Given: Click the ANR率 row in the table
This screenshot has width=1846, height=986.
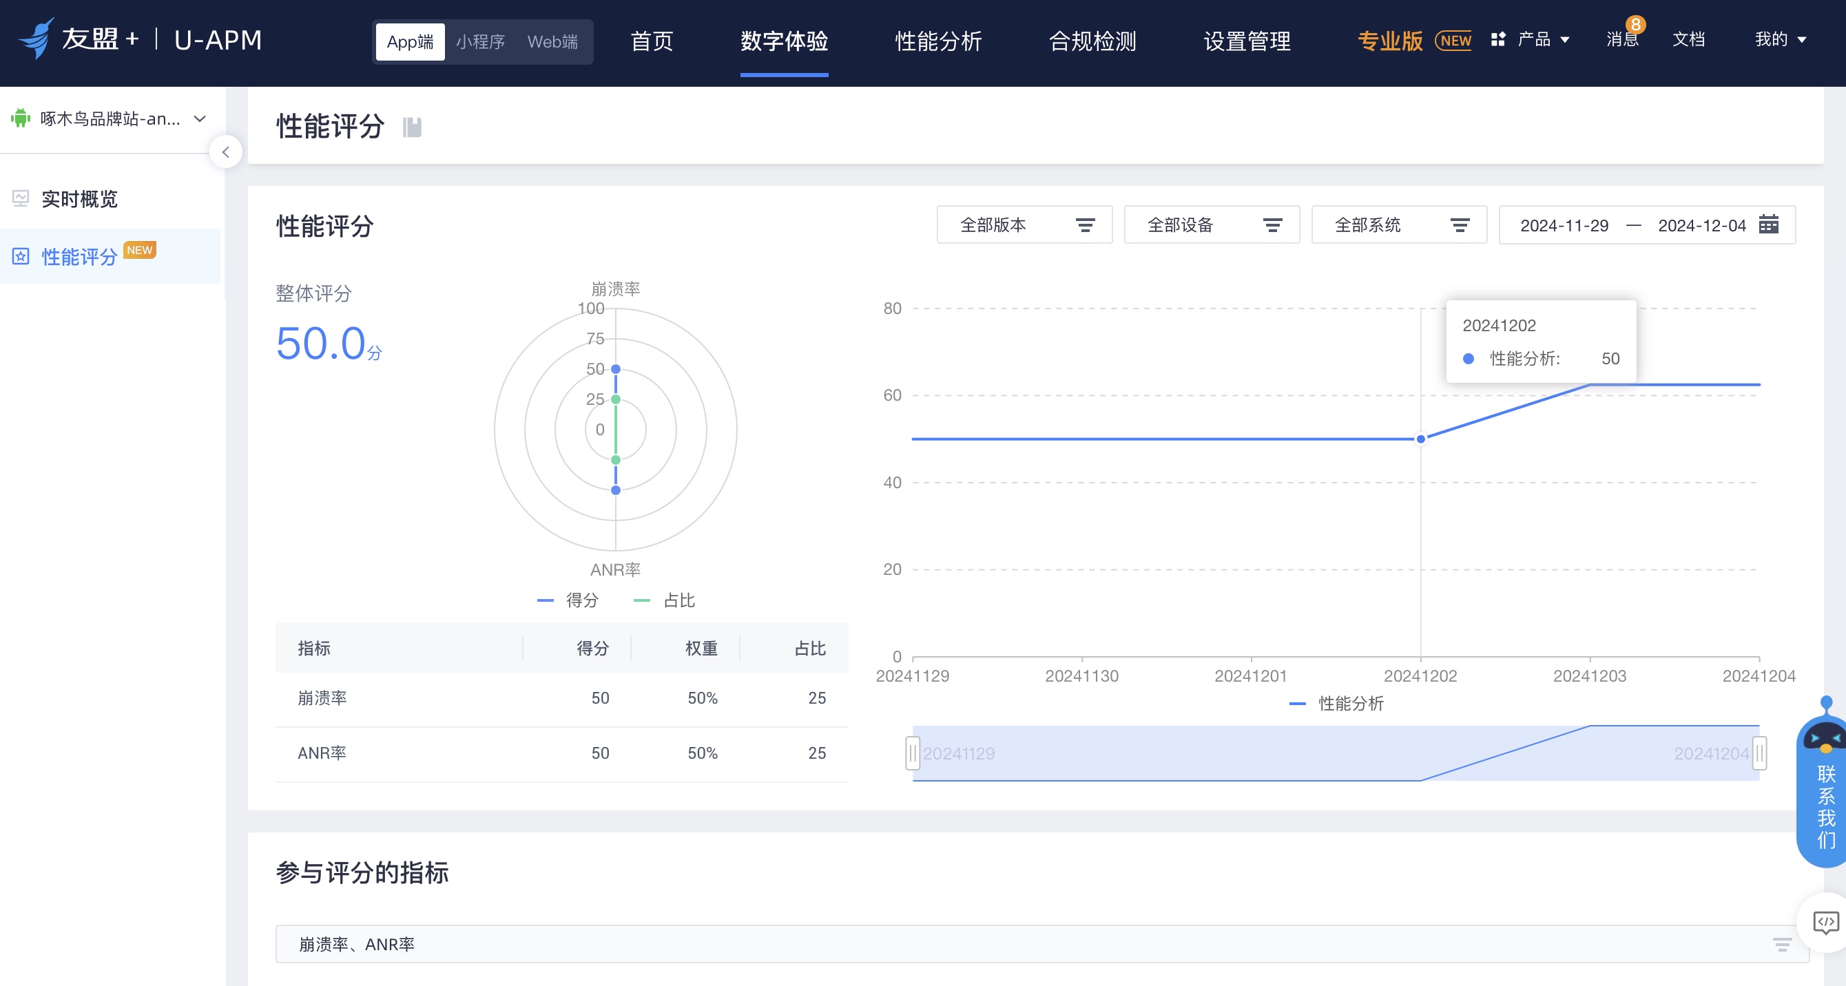Looking at the screenshot, I should tap(562, 754).
